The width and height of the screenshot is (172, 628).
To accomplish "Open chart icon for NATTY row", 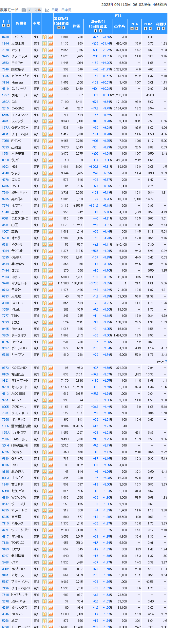I will [x=50, y=206].
